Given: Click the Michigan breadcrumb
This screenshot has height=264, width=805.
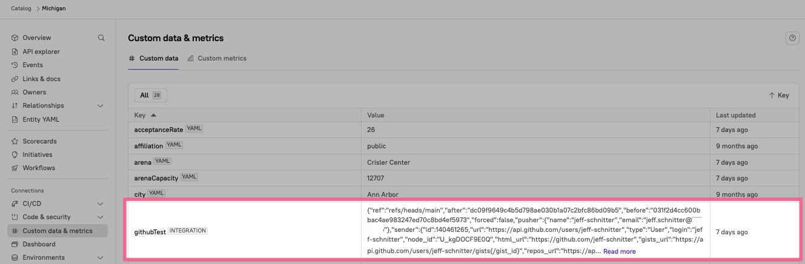Looking at the screenshot, I should tap(54, 8).
